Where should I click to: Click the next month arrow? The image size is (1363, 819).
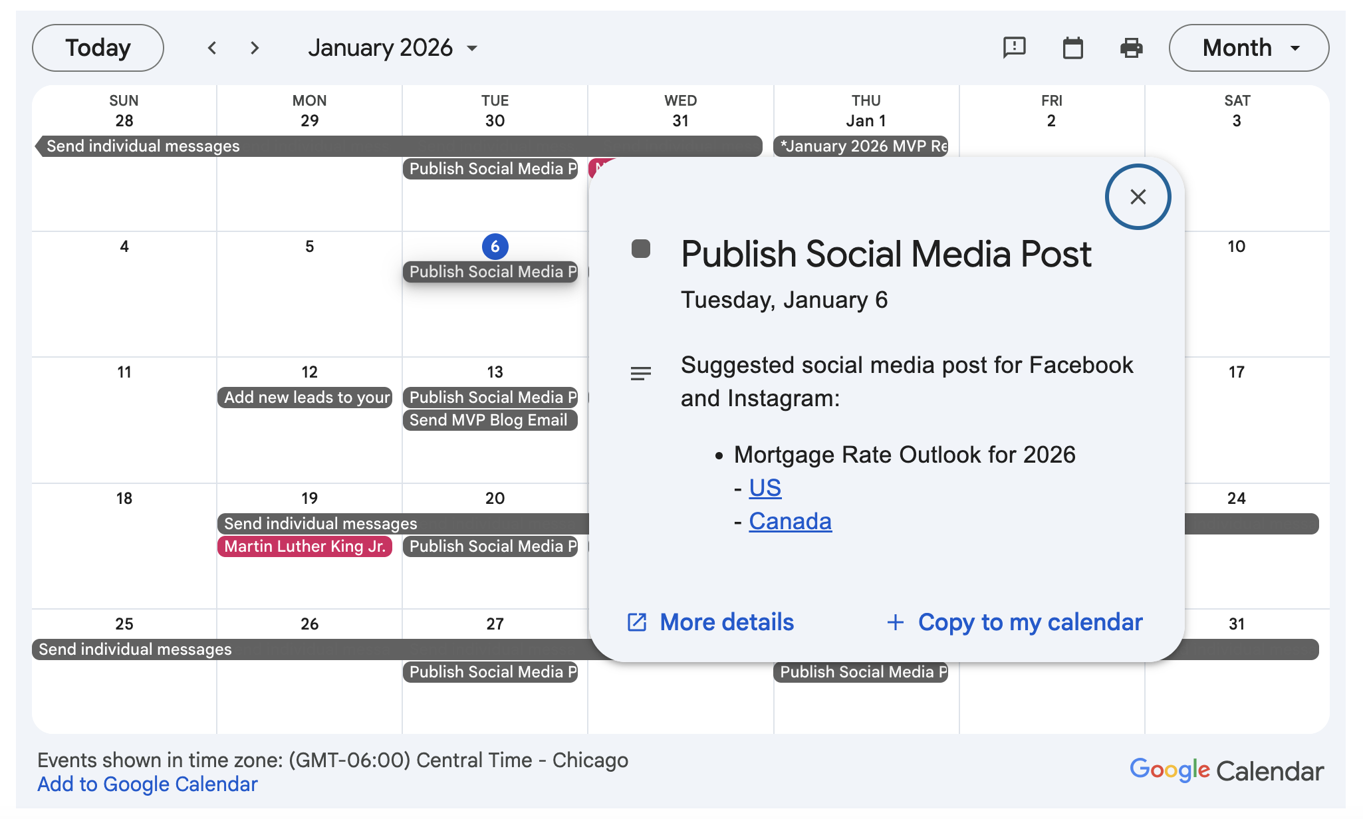click(x=255, y=48)
